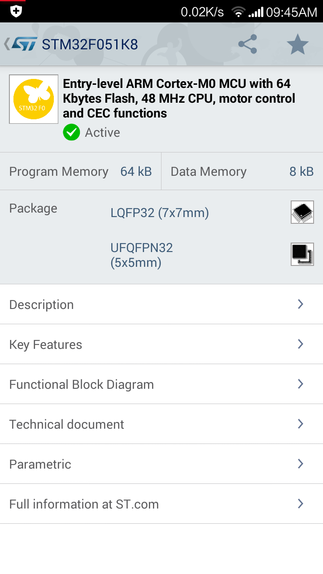Tap the shield icon in status bar
Screen dimensions: 323x574
16,11
